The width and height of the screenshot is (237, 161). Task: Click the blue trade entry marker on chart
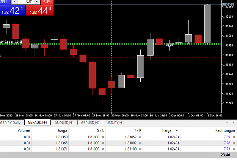tap(169, 45)
